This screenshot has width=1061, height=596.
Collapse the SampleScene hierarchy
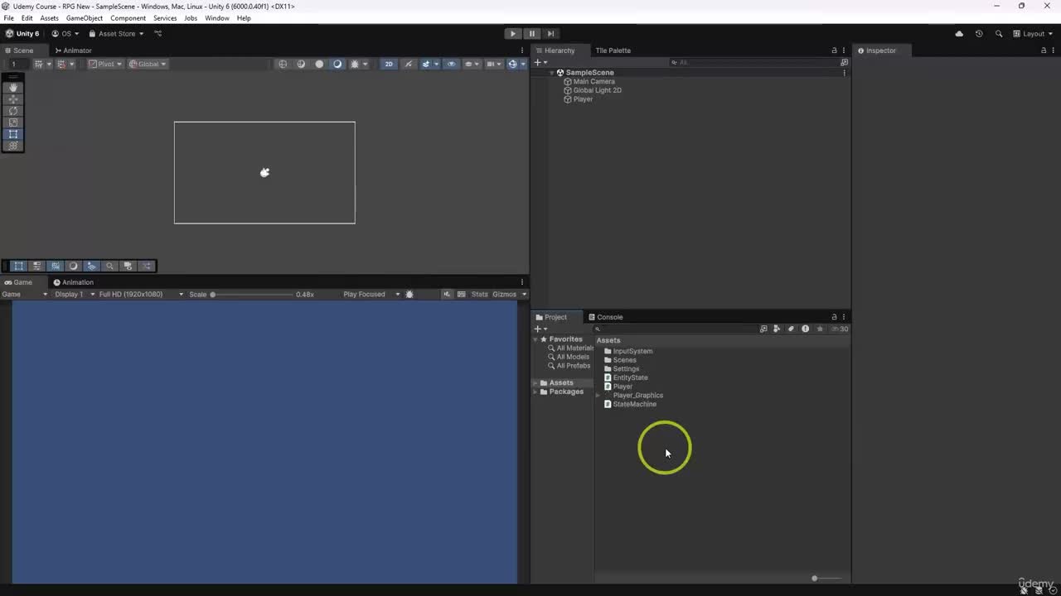552,73
